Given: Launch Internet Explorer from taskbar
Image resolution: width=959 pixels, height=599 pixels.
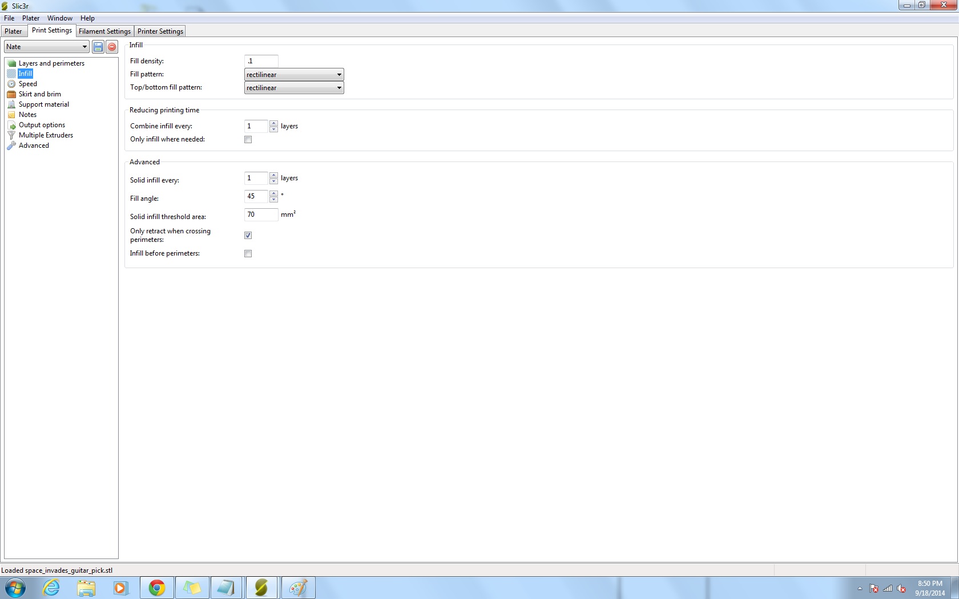Looking at the screenshot, I should coord(51,588).
